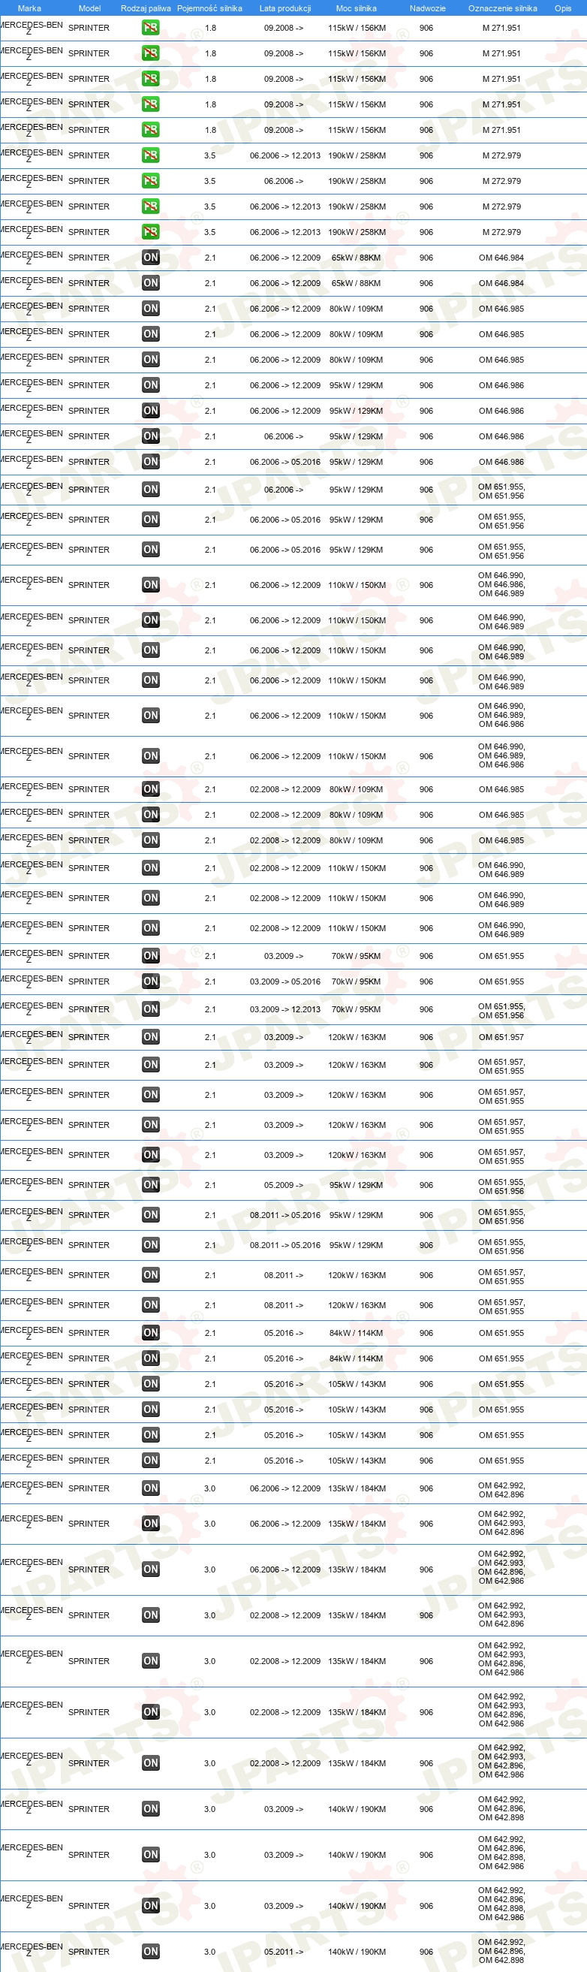Click the two-line 'OM 642.992, OM 642.896' engine cell
Viewport: 587px width, 1972px height.
(502, 1490)
